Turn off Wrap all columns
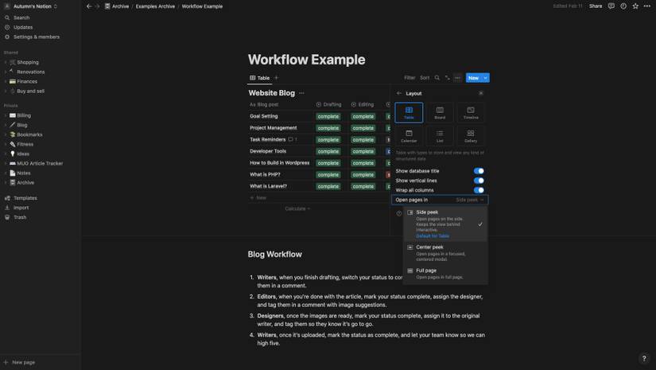 (479, 190)
